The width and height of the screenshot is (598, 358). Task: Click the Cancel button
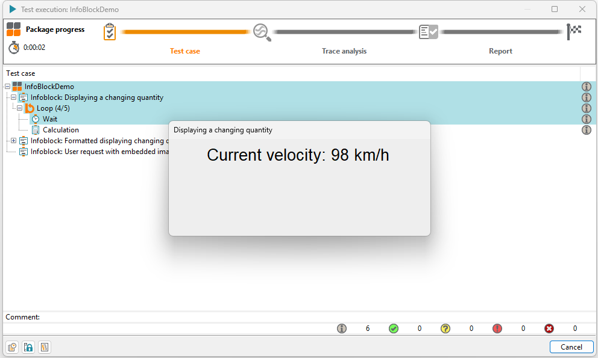(x=571, y=347)
